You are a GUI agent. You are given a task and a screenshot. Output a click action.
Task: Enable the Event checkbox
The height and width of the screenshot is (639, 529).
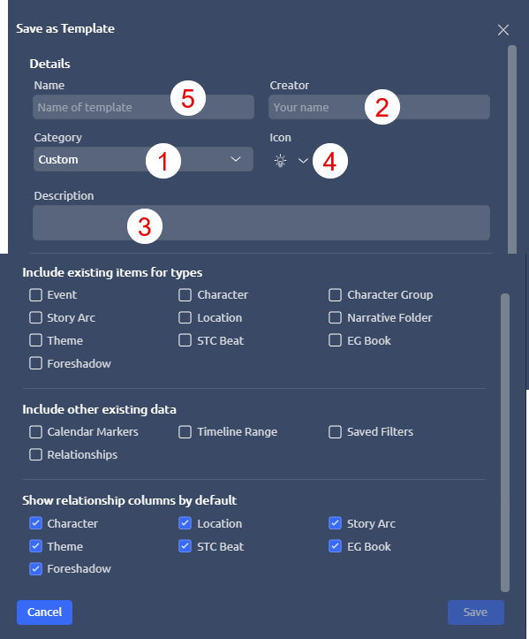coord(35,294)
